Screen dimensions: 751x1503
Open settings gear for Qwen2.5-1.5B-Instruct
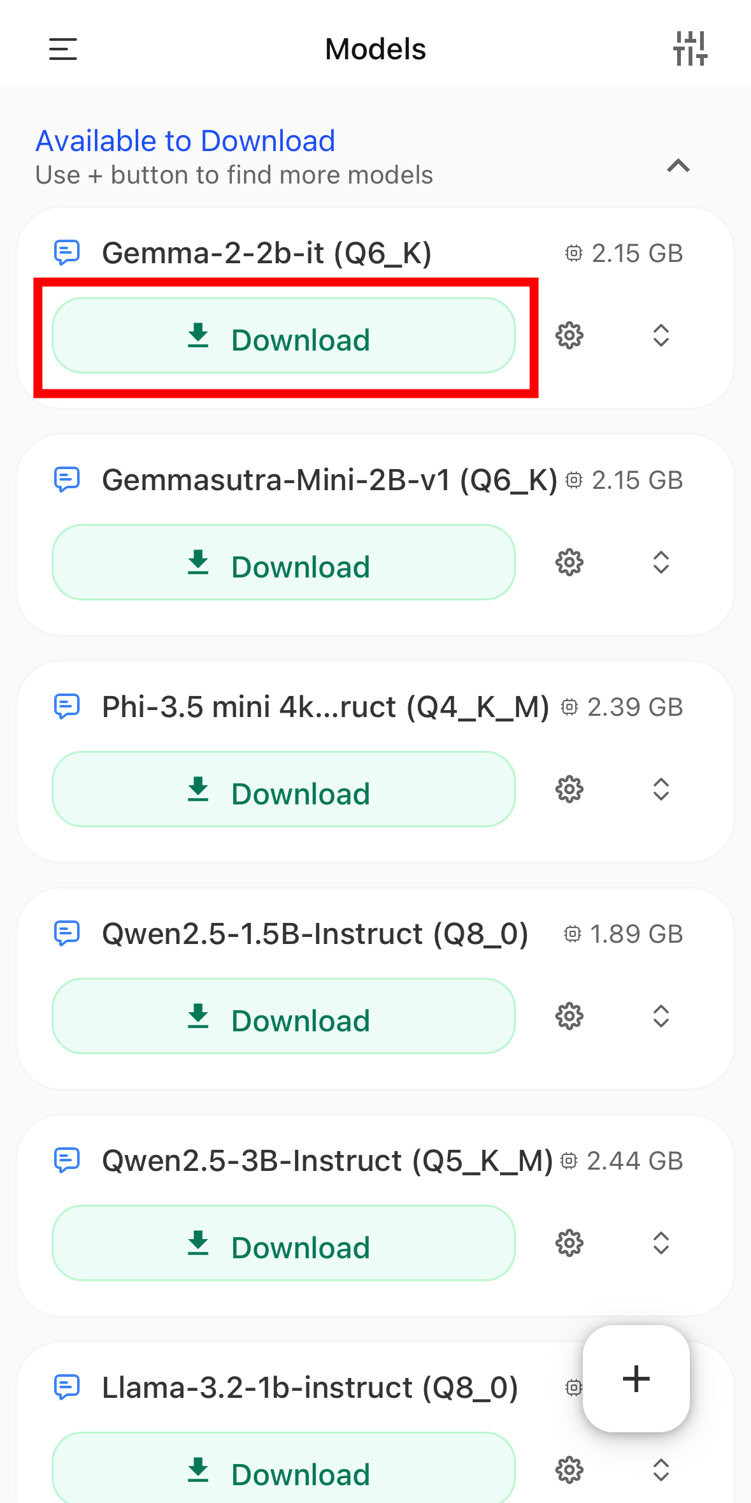coord(569,1016)
